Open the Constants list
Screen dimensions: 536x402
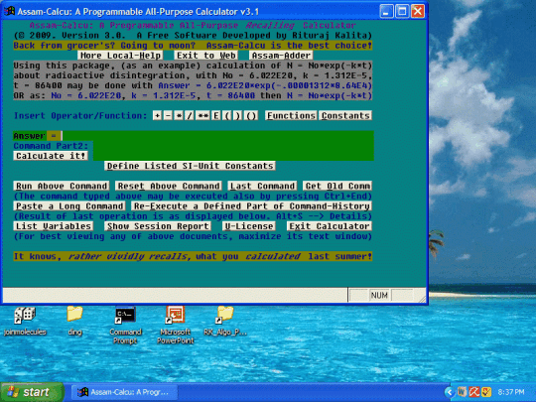tap(345, 116)
